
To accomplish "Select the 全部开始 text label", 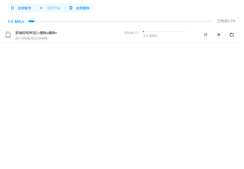I will coord(54,8).
